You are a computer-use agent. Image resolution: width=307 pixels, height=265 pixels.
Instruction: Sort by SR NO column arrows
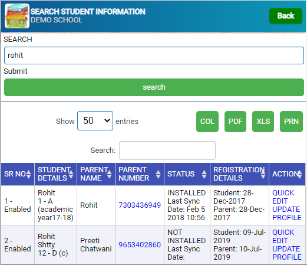[x=29, y=174]
